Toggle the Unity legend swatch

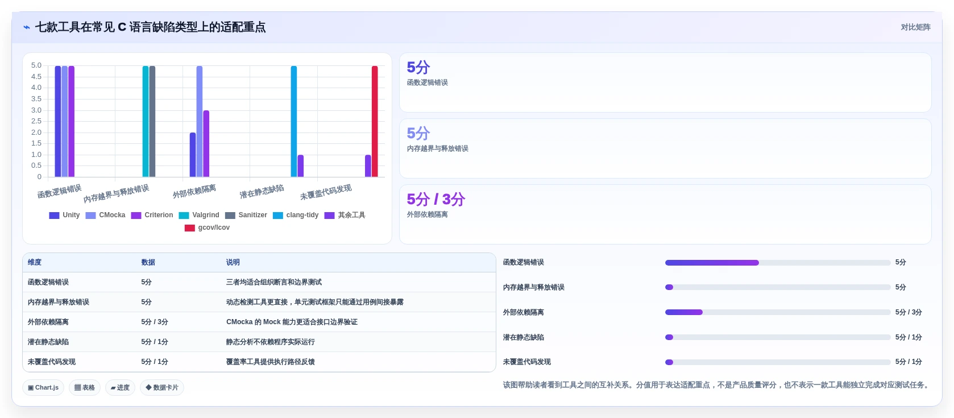click(x=54, y=216)
